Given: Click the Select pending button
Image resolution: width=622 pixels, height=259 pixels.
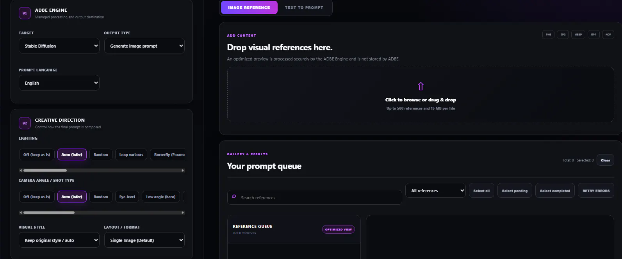Looking at the screenshot, I should pyautogui.click(x=515, y=190).
